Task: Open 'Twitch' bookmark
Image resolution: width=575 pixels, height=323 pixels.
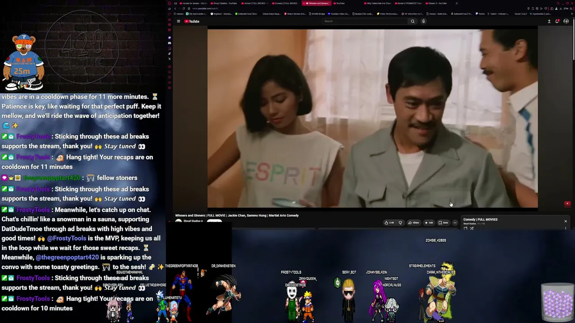Action: pyautogui.click(x=480, y=14)
